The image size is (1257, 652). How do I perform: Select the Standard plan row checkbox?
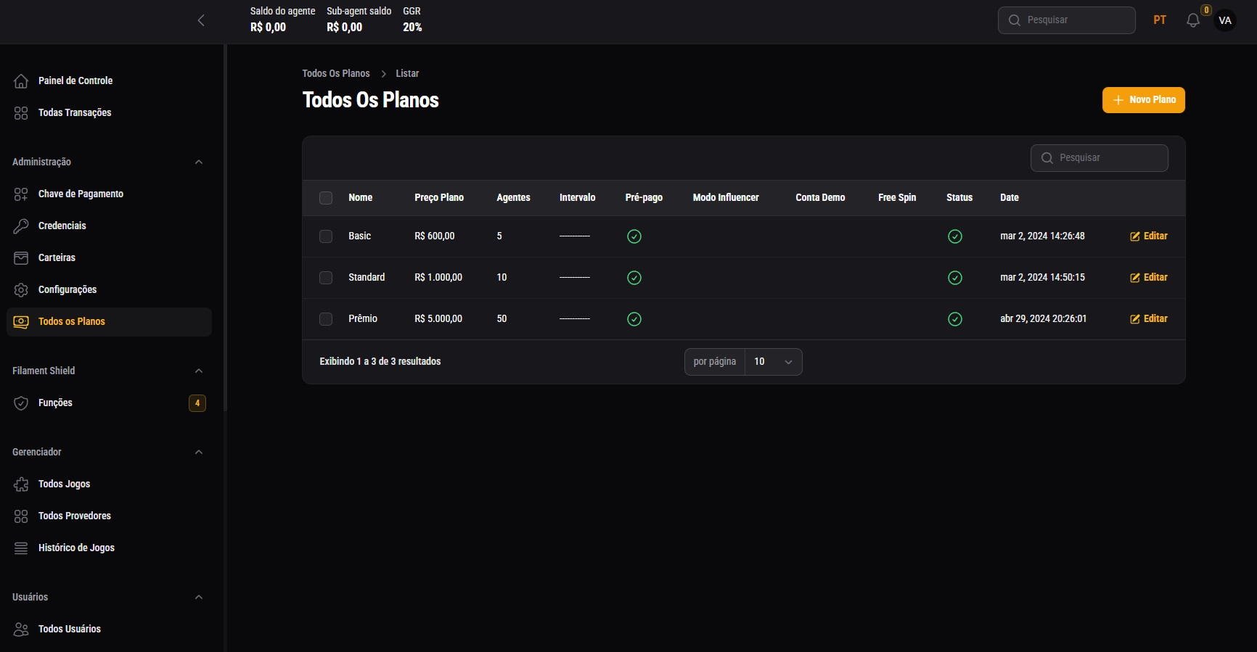326,278
